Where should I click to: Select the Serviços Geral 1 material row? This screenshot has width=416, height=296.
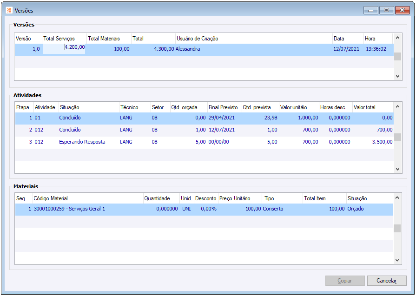70,209
